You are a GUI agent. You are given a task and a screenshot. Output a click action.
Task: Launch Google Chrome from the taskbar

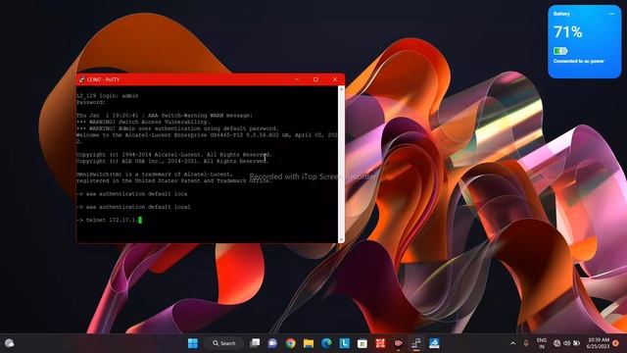click(291, 343)
